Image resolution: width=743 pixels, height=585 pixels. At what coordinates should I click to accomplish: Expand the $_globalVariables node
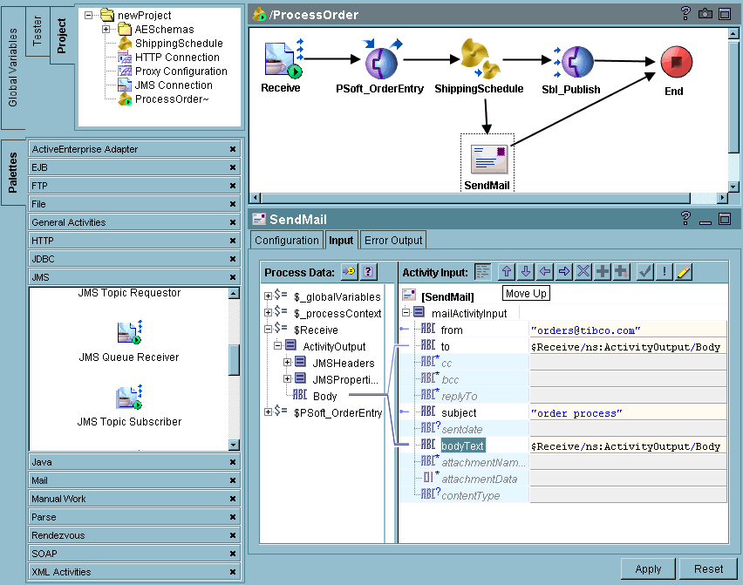(x=268, y=296)
